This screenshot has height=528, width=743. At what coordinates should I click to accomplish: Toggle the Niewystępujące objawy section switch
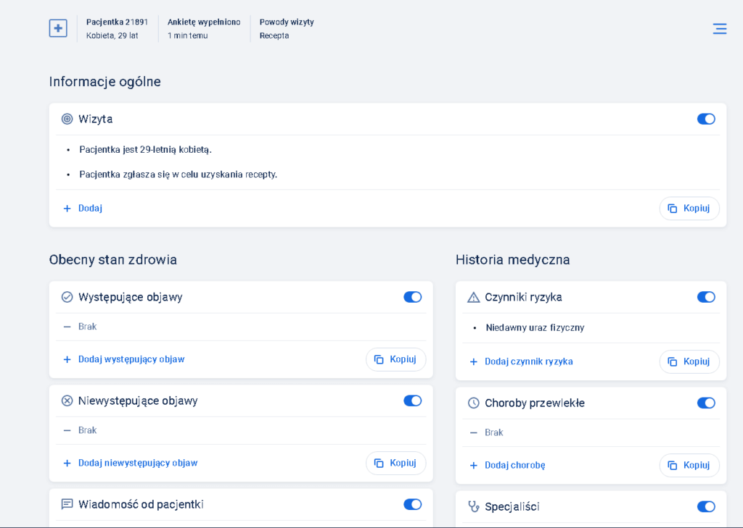(412, 401)
